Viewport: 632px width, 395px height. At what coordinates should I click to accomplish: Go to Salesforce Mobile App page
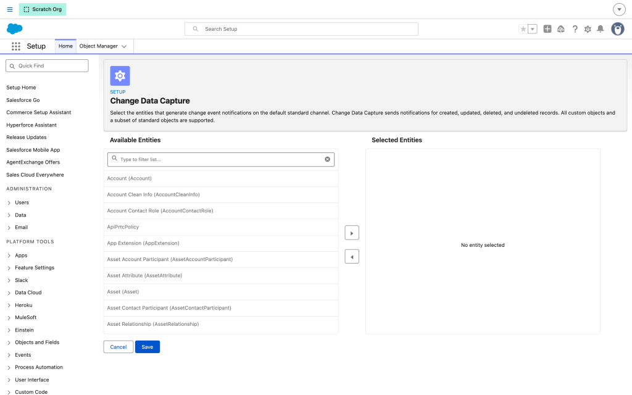33,150
